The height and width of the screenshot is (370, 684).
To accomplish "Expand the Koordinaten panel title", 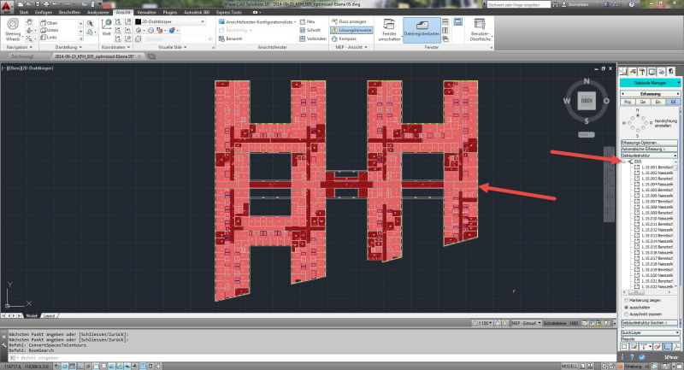I will (x=115, y=47).
